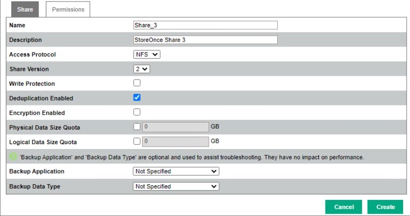410x216 pixels.
Task: Open the Access Protocol NFS dropdown
Action: pos(146,54)
